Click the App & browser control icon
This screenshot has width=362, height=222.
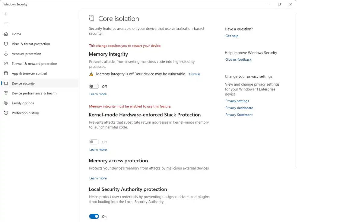tap(6, 74)
